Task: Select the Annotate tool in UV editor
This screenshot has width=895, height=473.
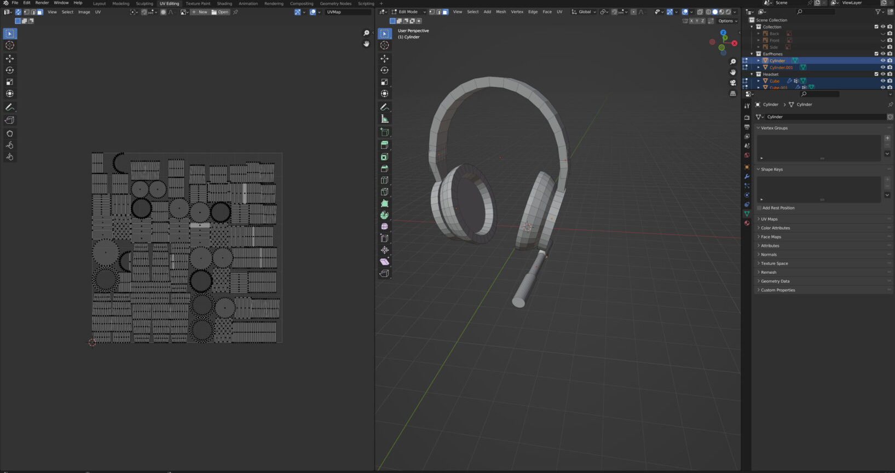Action: pos(10,107)
